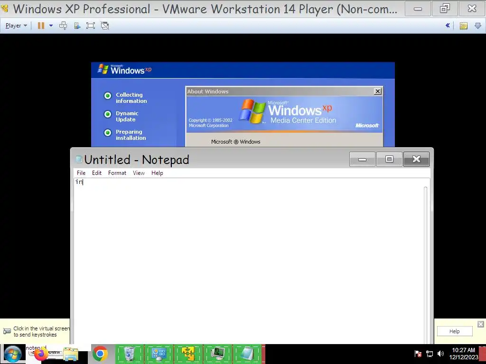Image resolution: width=486 pixels, height=364 pixels.
Task: Switch to VMware Player taskbar icon
Action: (x=188, y=354)
